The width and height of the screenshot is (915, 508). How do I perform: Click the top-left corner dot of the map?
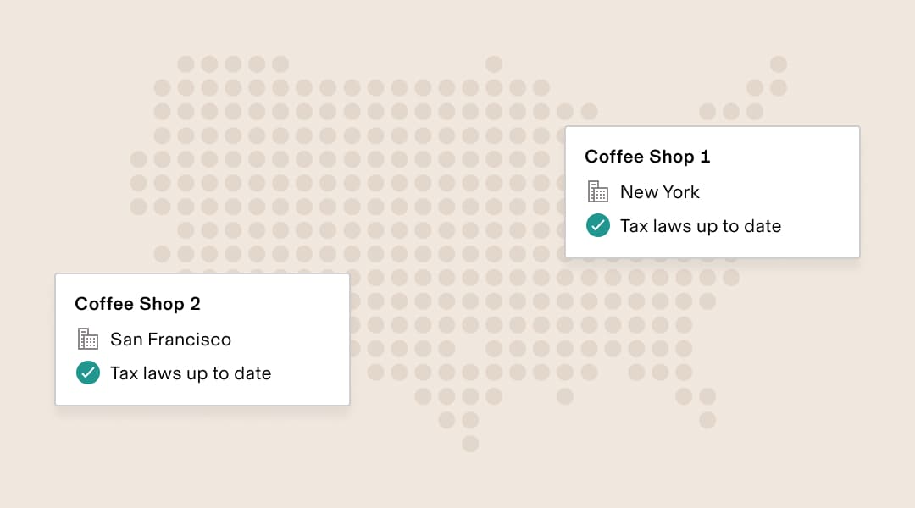pos(186,64)
